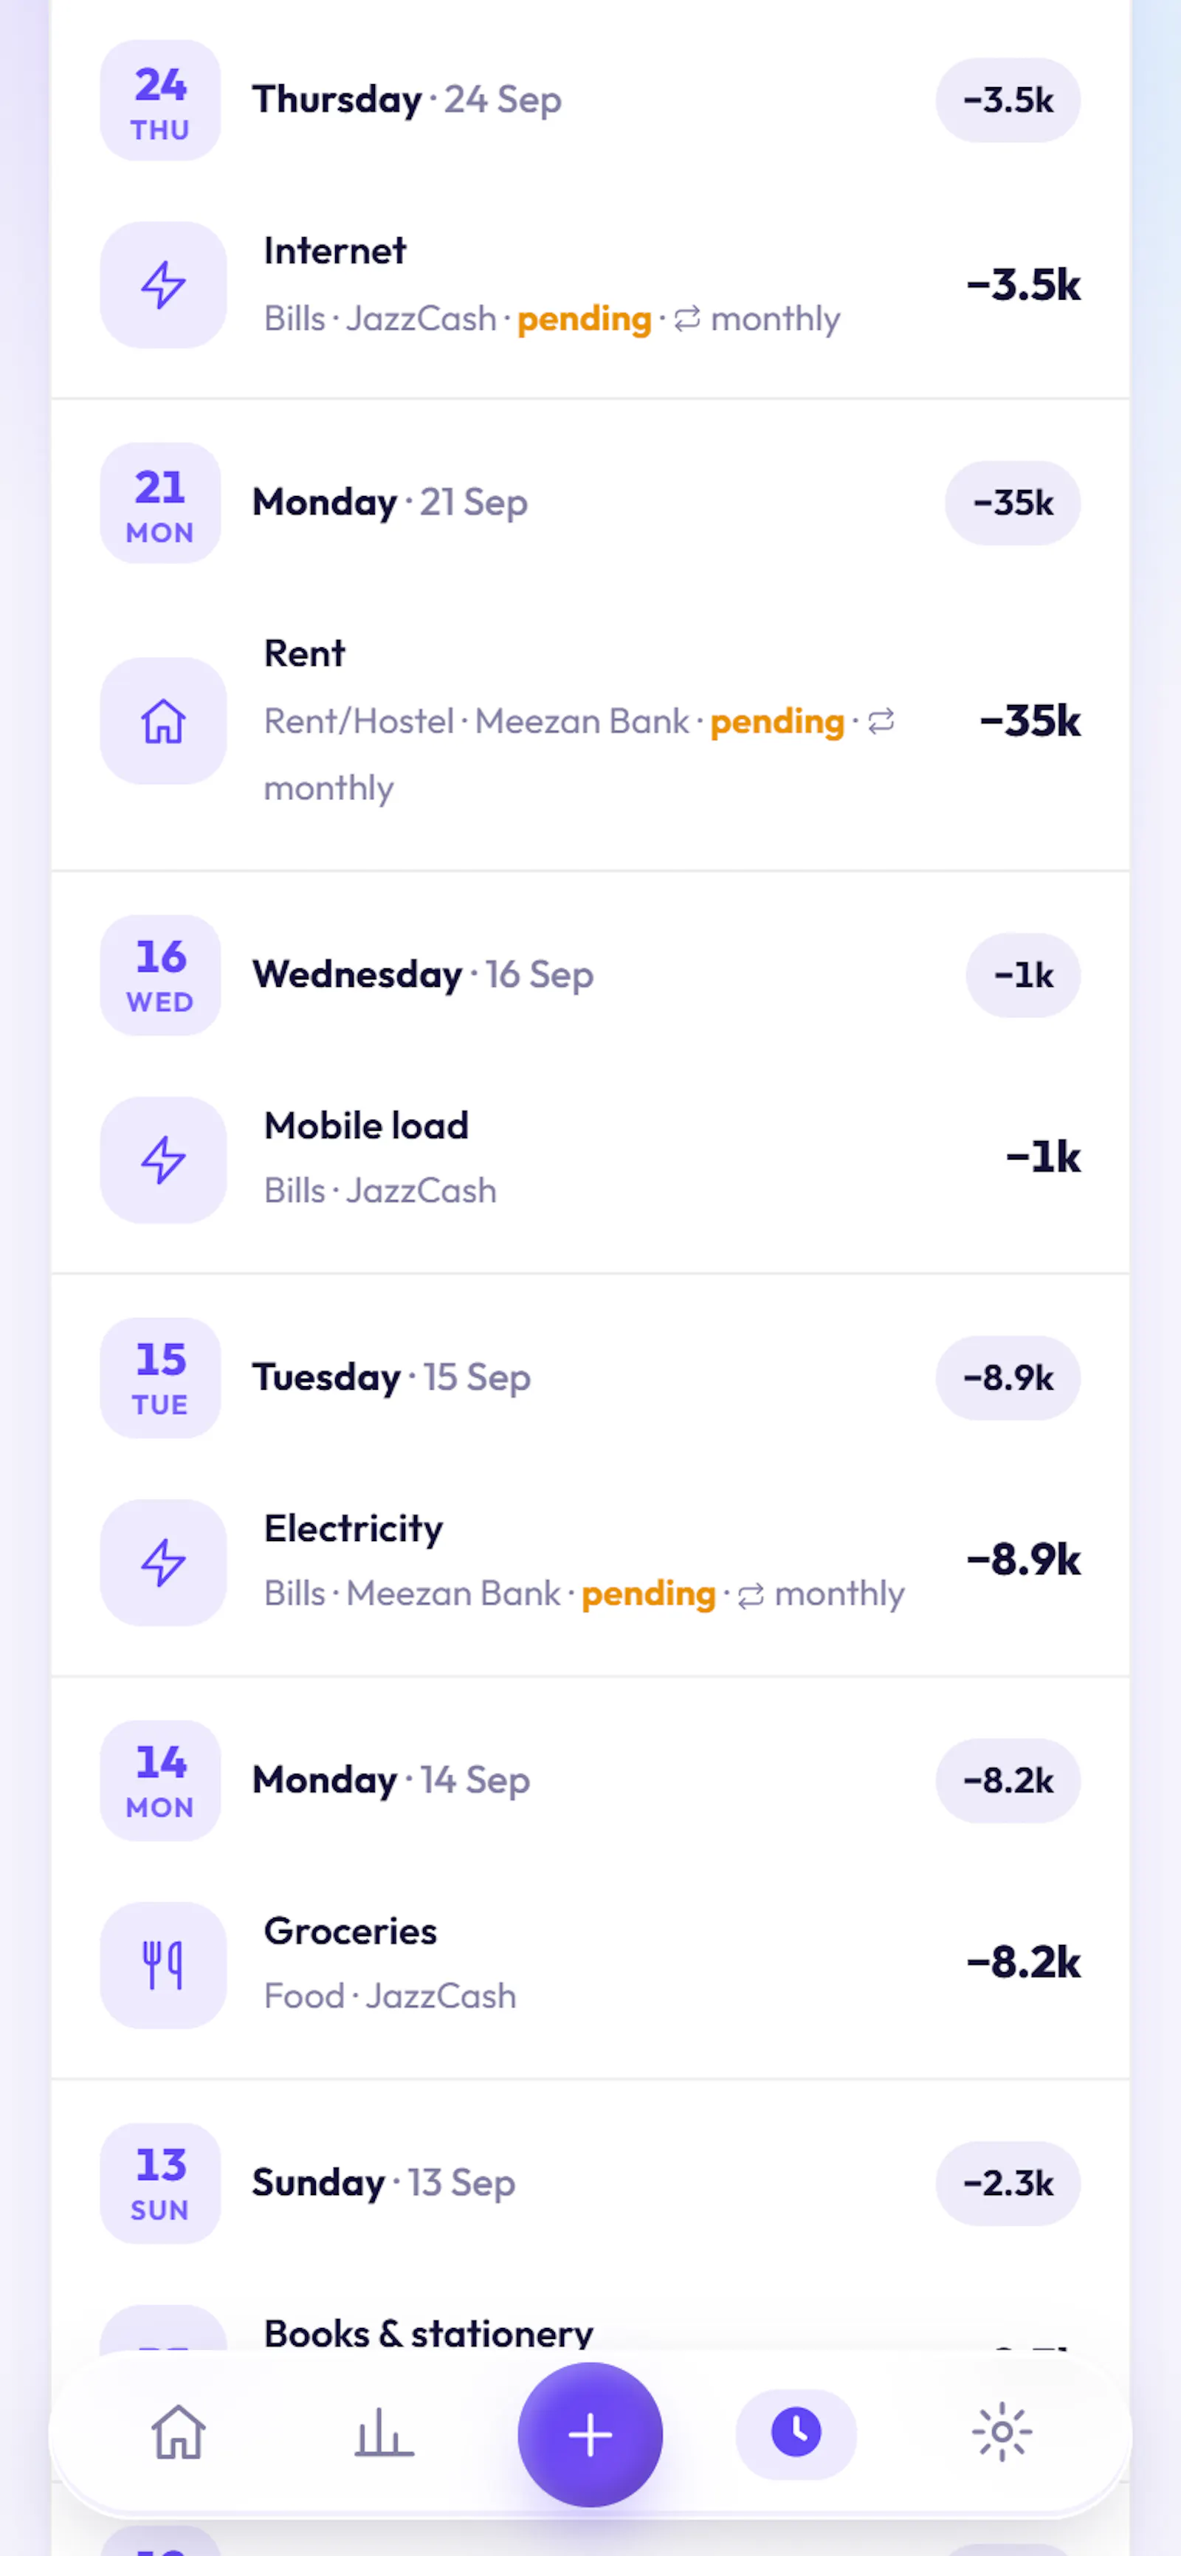Click the pending label on Electricity

648,1594
